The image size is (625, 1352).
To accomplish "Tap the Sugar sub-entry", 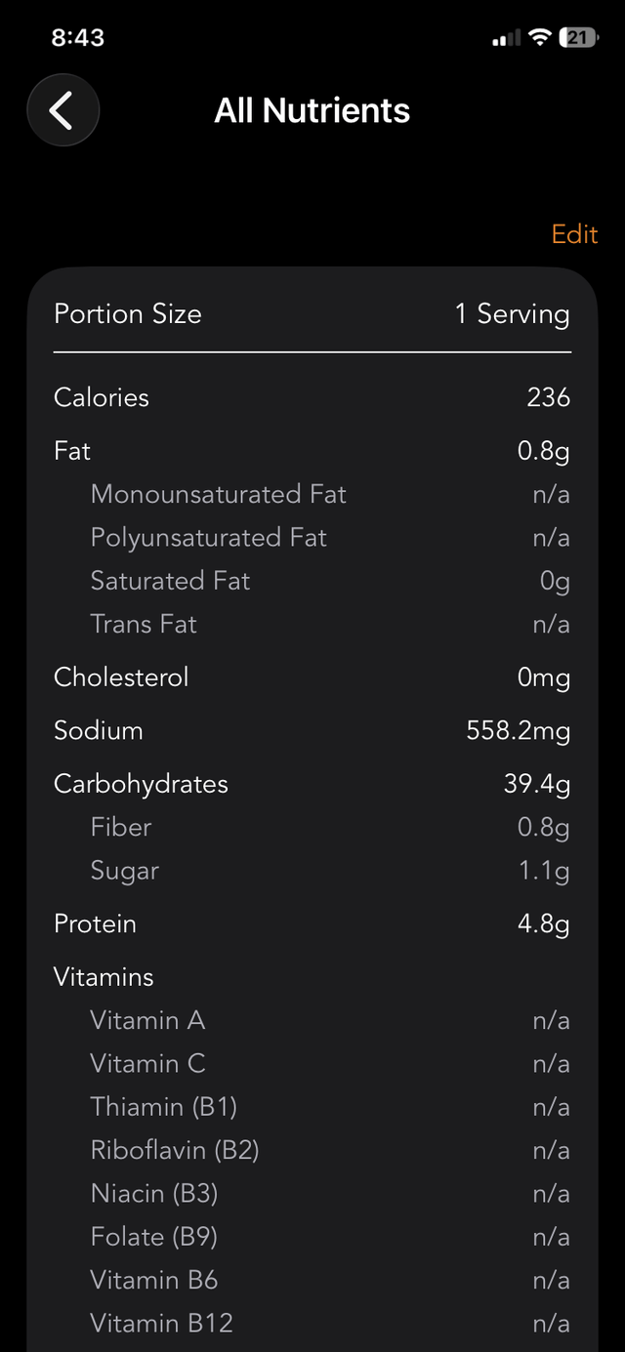I will (124, 871).
